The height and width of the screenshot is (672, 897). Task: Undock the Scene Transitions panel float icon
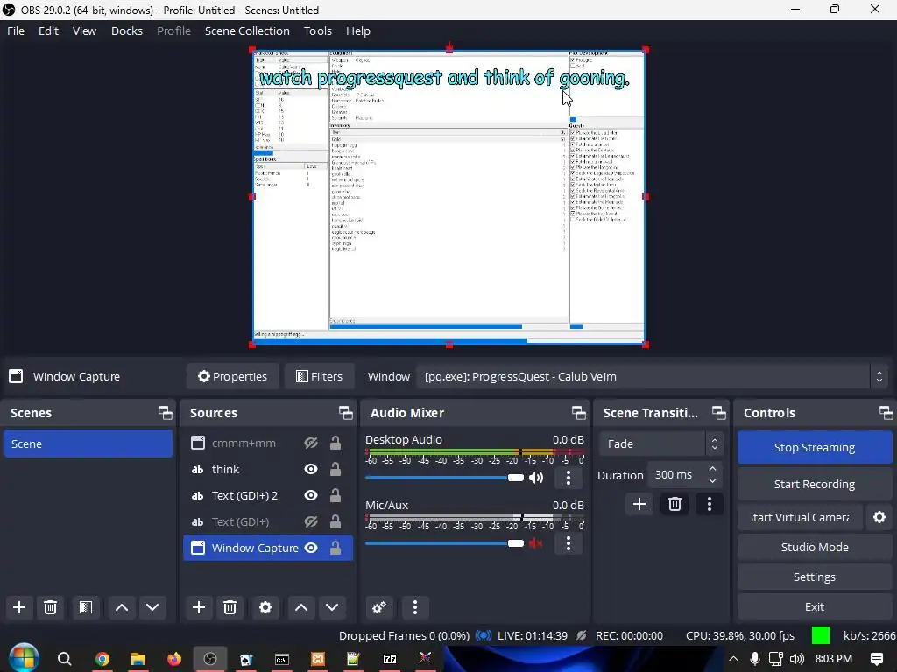pyautogui.click(x=718, y=413)
